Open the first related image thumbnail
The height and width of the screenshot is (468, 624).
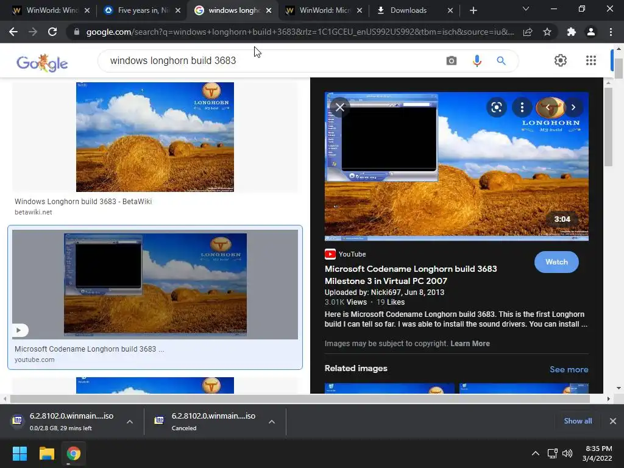click(389, 388)
